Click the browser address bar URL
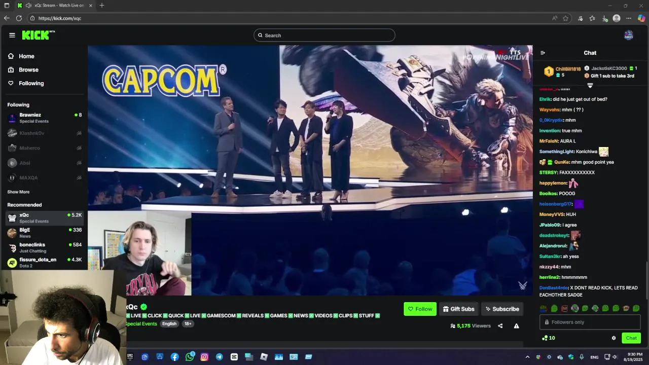Viewport: 649px width, 365px height. pyautogui.click(x=60, y=18)
